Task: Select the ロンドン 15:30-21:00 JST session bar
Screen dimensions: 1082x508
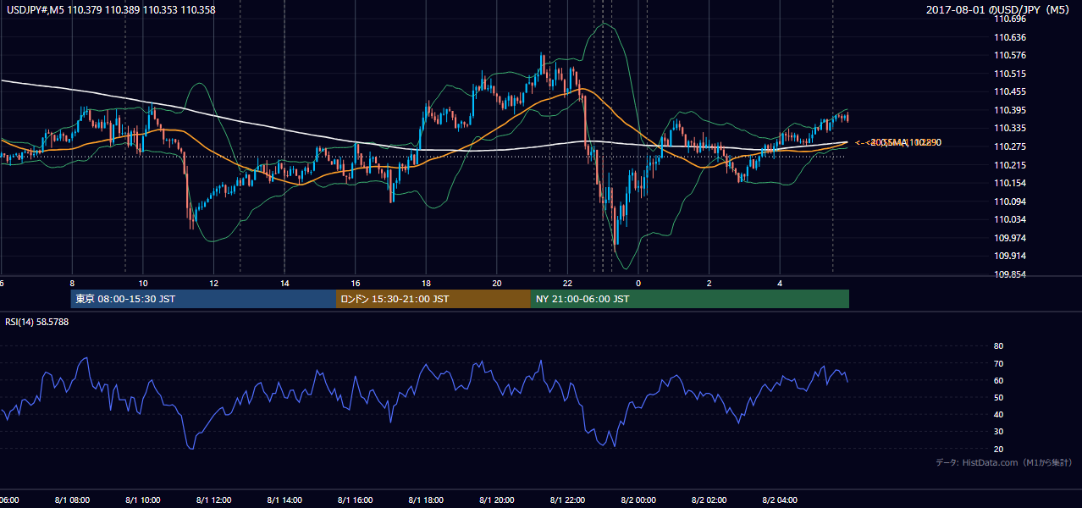Action: [x=433, y=299]
